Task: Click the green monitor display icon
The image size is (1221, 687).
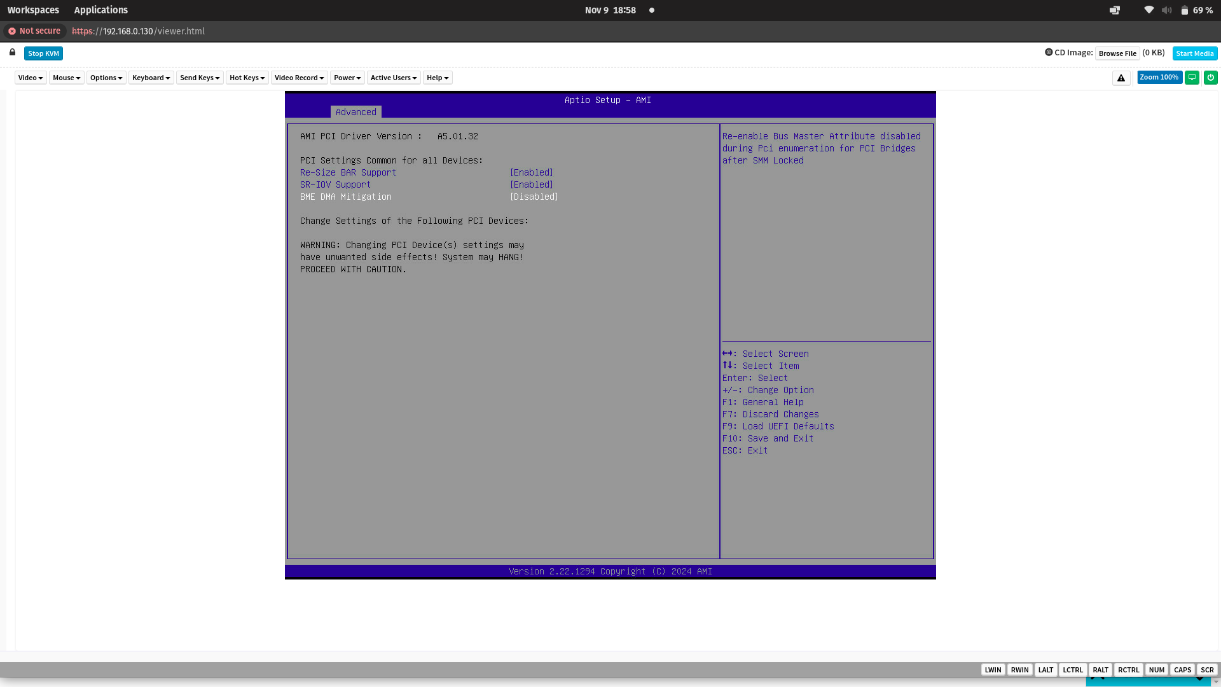Action: click(x=1192, y=78)
